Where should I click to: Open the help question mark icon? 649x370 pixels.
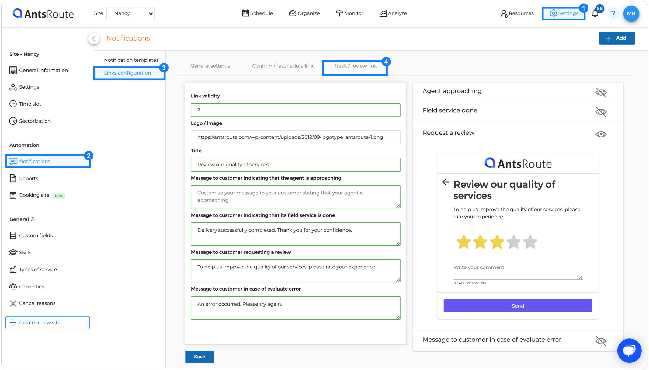[x=613, y=13]
